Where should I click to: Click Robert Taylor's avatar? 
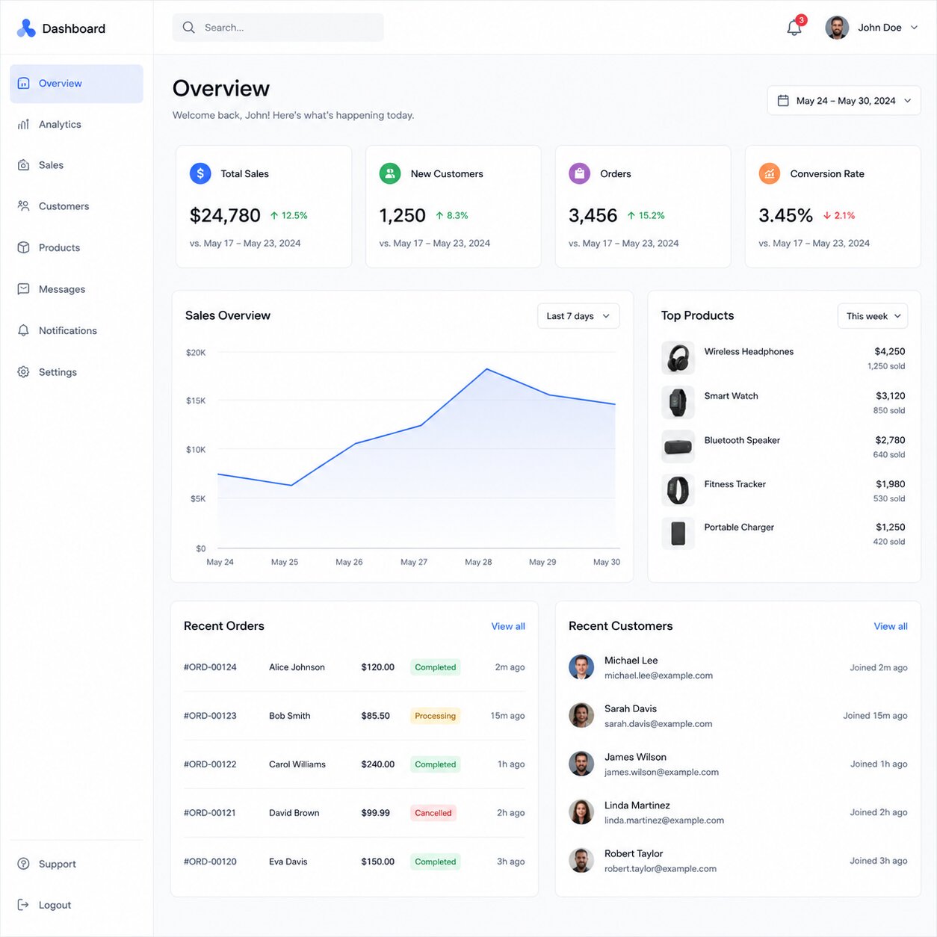click(x=581, y=860)
